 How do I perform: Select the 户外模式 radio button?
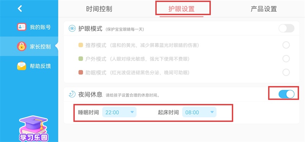click(286, 59)
